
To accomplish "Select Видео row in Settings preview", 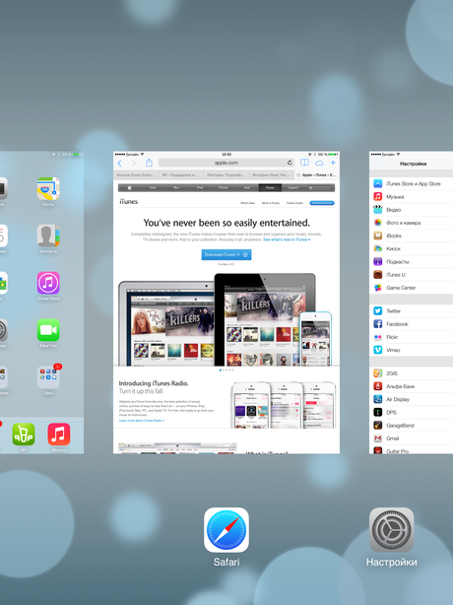I will [x=411, y=210].
